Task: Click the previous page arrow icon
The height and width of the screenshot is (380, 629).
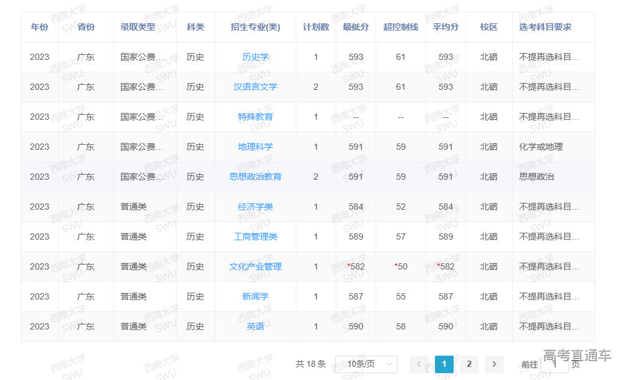Action: pyautogui.click(x=419, y=364)
